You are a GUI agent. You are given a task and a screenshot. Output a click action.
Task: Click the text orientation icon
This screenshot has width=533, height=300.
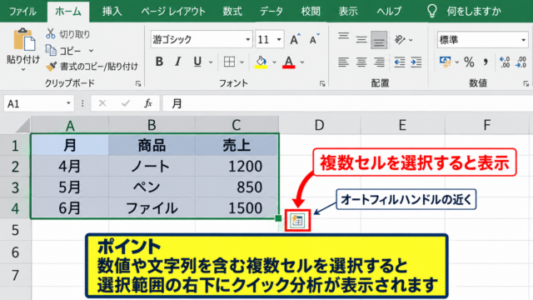[x=400, y=40]
